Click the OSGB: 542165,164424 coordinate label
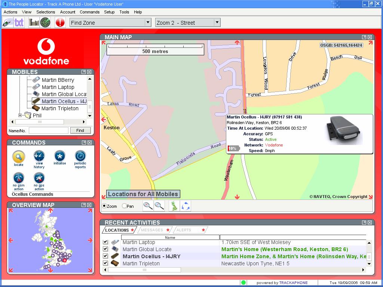The image size is (383, 287). click(x=341, y=45)
